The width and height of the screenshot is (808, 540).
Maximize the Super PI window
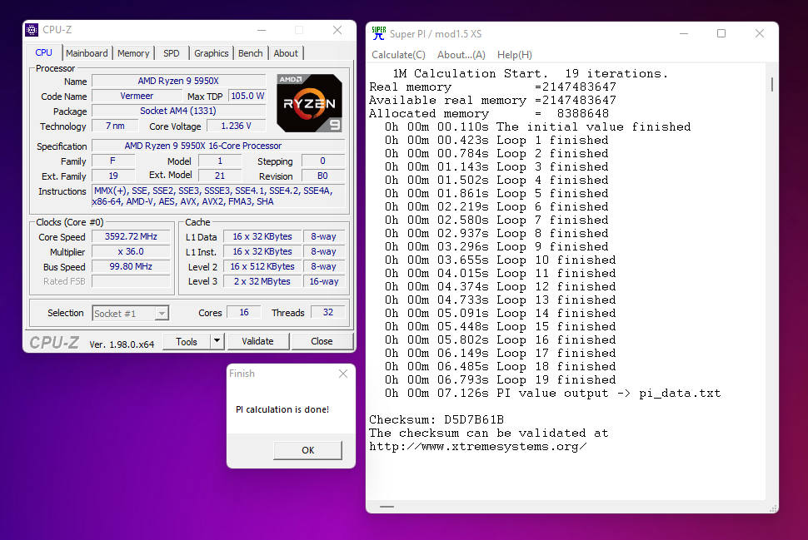[721, 34]
